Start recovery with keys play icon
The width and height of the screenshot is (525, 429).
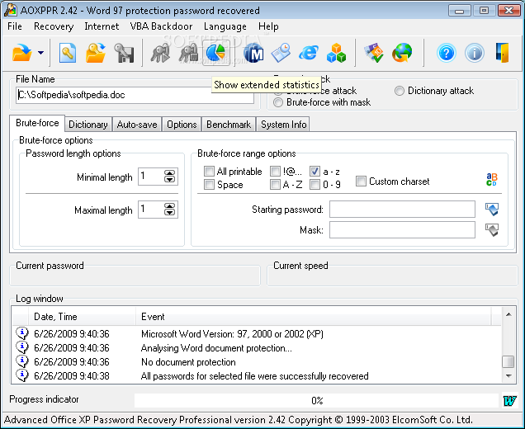coord(160,53)
